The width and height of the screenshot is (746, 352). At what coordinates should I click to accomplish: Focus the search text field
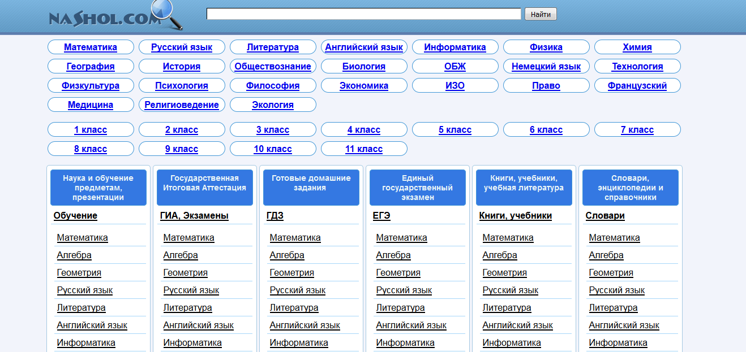click(x=364, y=14)
